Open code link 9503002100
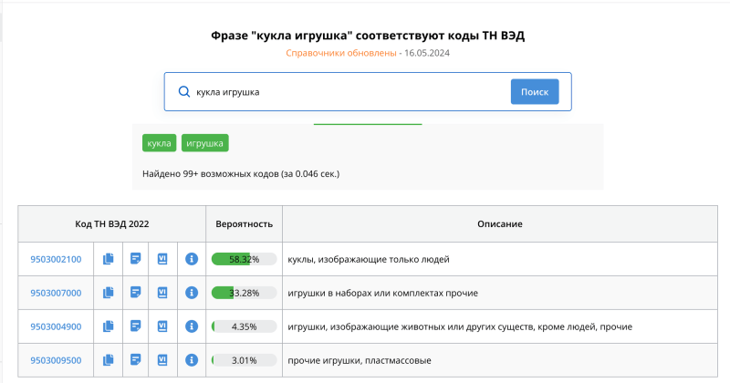This screenshot has width=730, height=383. (x=56, y=259)
